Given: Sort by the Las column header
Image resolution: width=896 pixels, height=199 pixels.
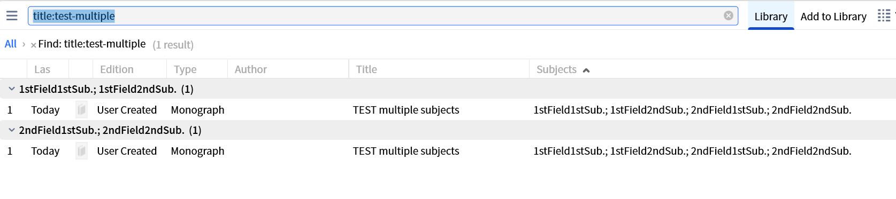Looking at the screenshot, I should pos(42,69).
